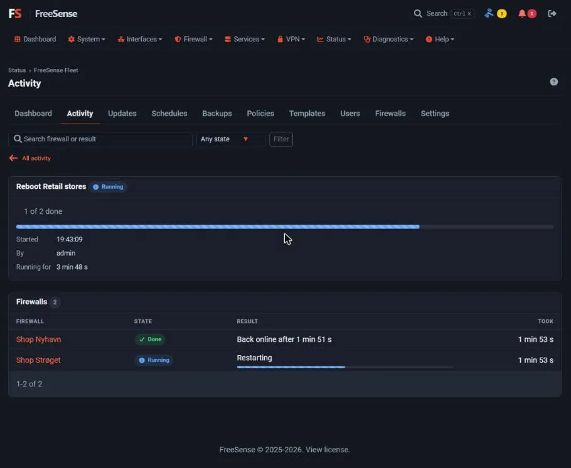The height and width of the screenshot is (468, 571).
Task: Expand the System menu
Action: tap(87, 40)
